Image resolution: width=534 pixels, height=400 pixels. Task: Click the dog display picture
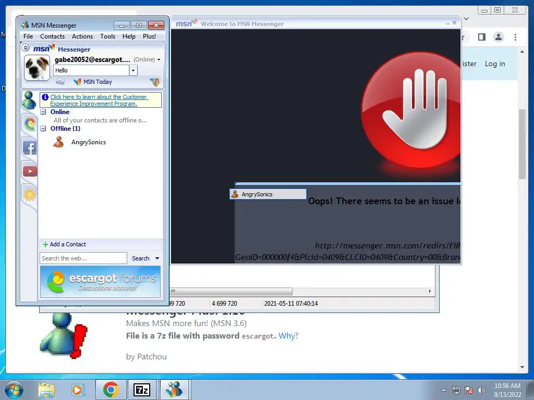click(37, 68)
